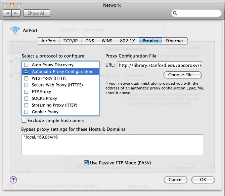Select the 802.1X tab

click(127, 41)
